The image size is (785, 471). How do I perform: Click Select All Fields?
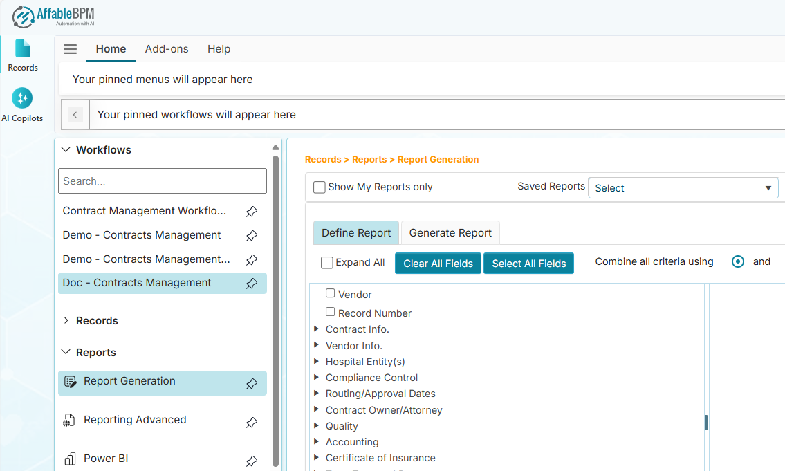[528, 263]
